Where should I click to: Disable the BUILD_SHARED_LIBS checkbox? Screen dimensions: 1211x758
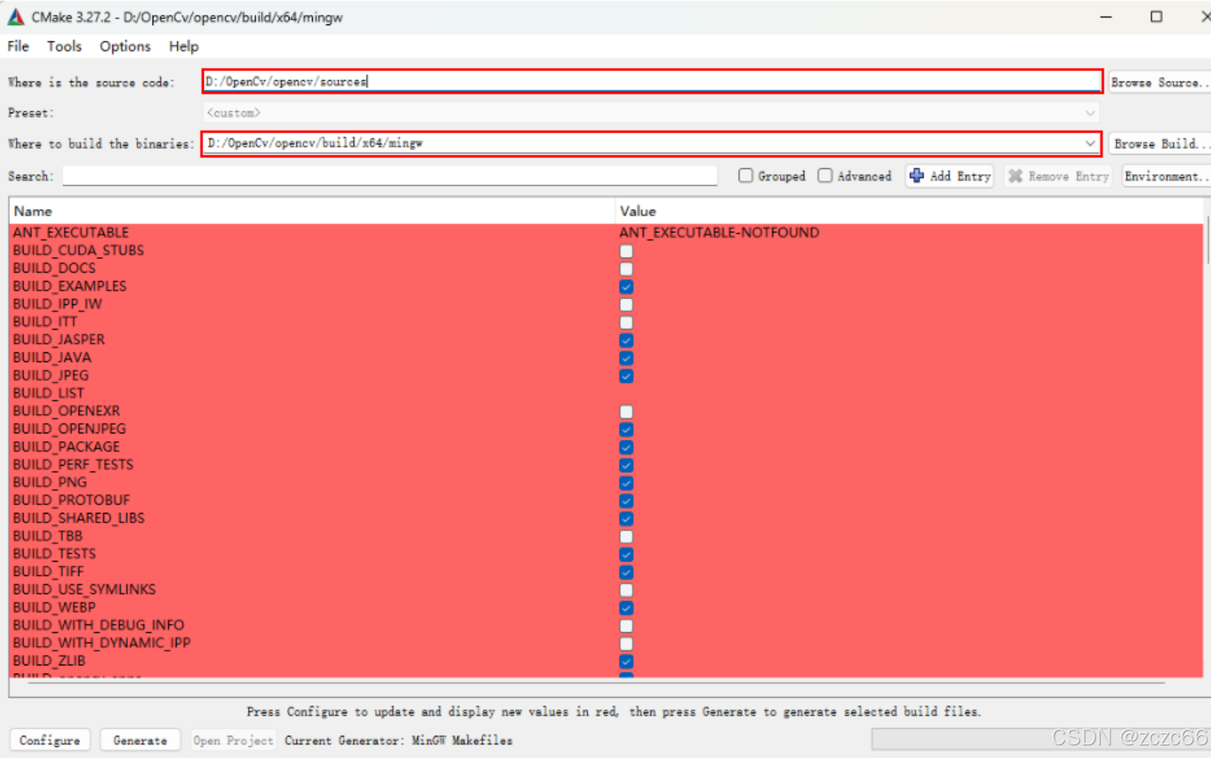click(x=626, y=518)
